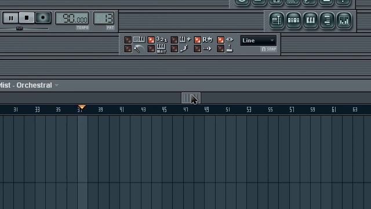Click the joystick multilink controllers icon
The width and height of the screenshot is (371, 209).
(x=230, y=49)
